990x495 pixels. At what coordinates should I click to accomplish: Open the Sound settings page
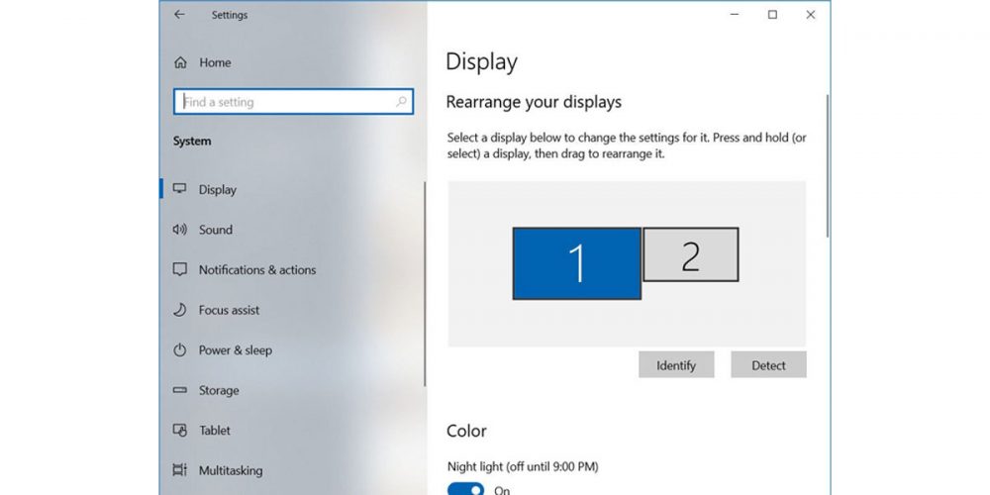[216, 230]
